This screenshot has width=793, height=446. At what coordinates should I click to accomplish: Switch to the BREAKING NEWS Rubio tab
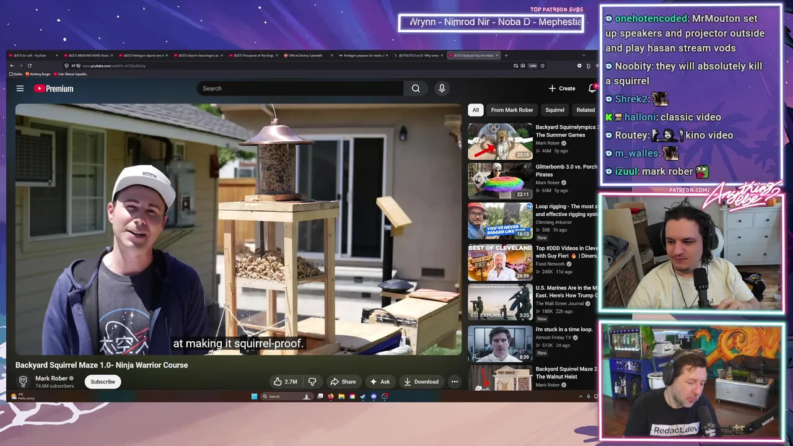pos(88,55)
